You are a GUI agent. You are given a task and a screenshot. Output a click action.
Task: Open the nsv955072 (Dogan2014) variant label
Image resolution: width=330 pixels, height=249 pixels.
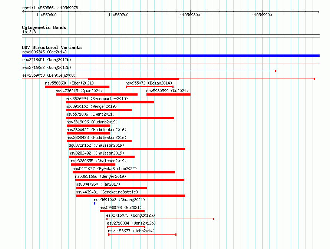[149, 83]
